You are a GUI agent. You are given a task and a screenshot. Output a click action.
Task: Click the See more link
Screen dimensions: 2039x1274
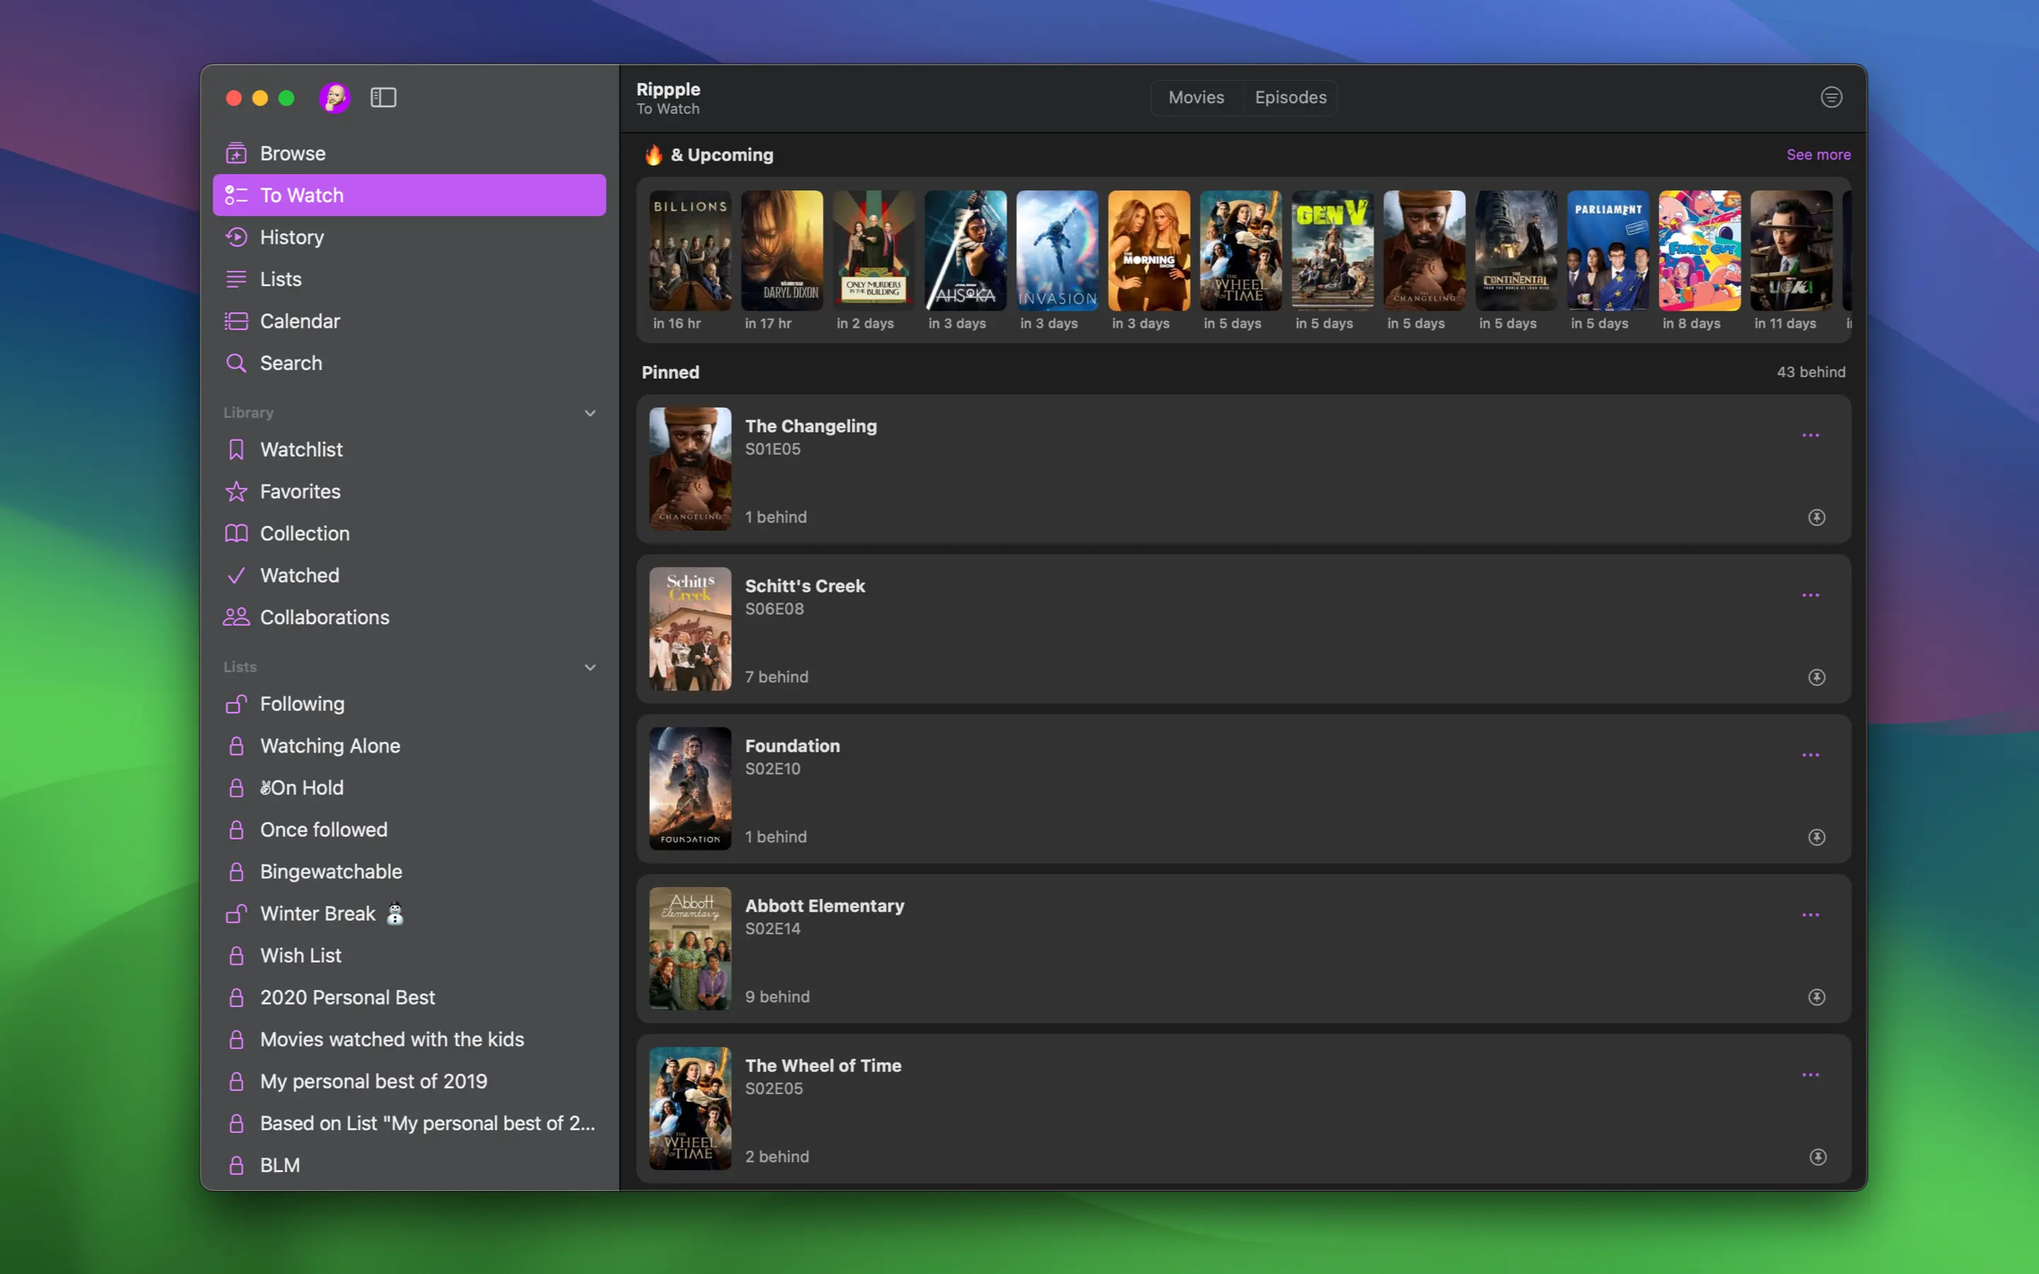(x=1818, y=155)
